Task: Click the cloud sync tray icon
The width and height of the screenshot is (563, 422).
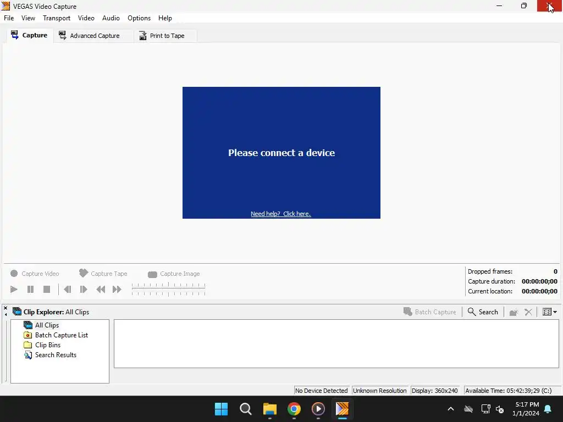Action: 468,409
